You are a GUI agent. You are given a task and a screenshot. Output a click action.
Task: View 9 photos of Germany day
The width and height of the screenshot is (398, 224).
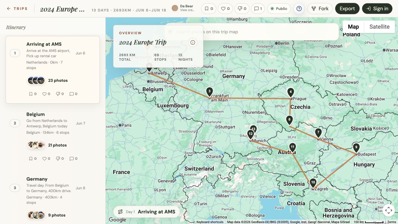click(x=47, y=215)
